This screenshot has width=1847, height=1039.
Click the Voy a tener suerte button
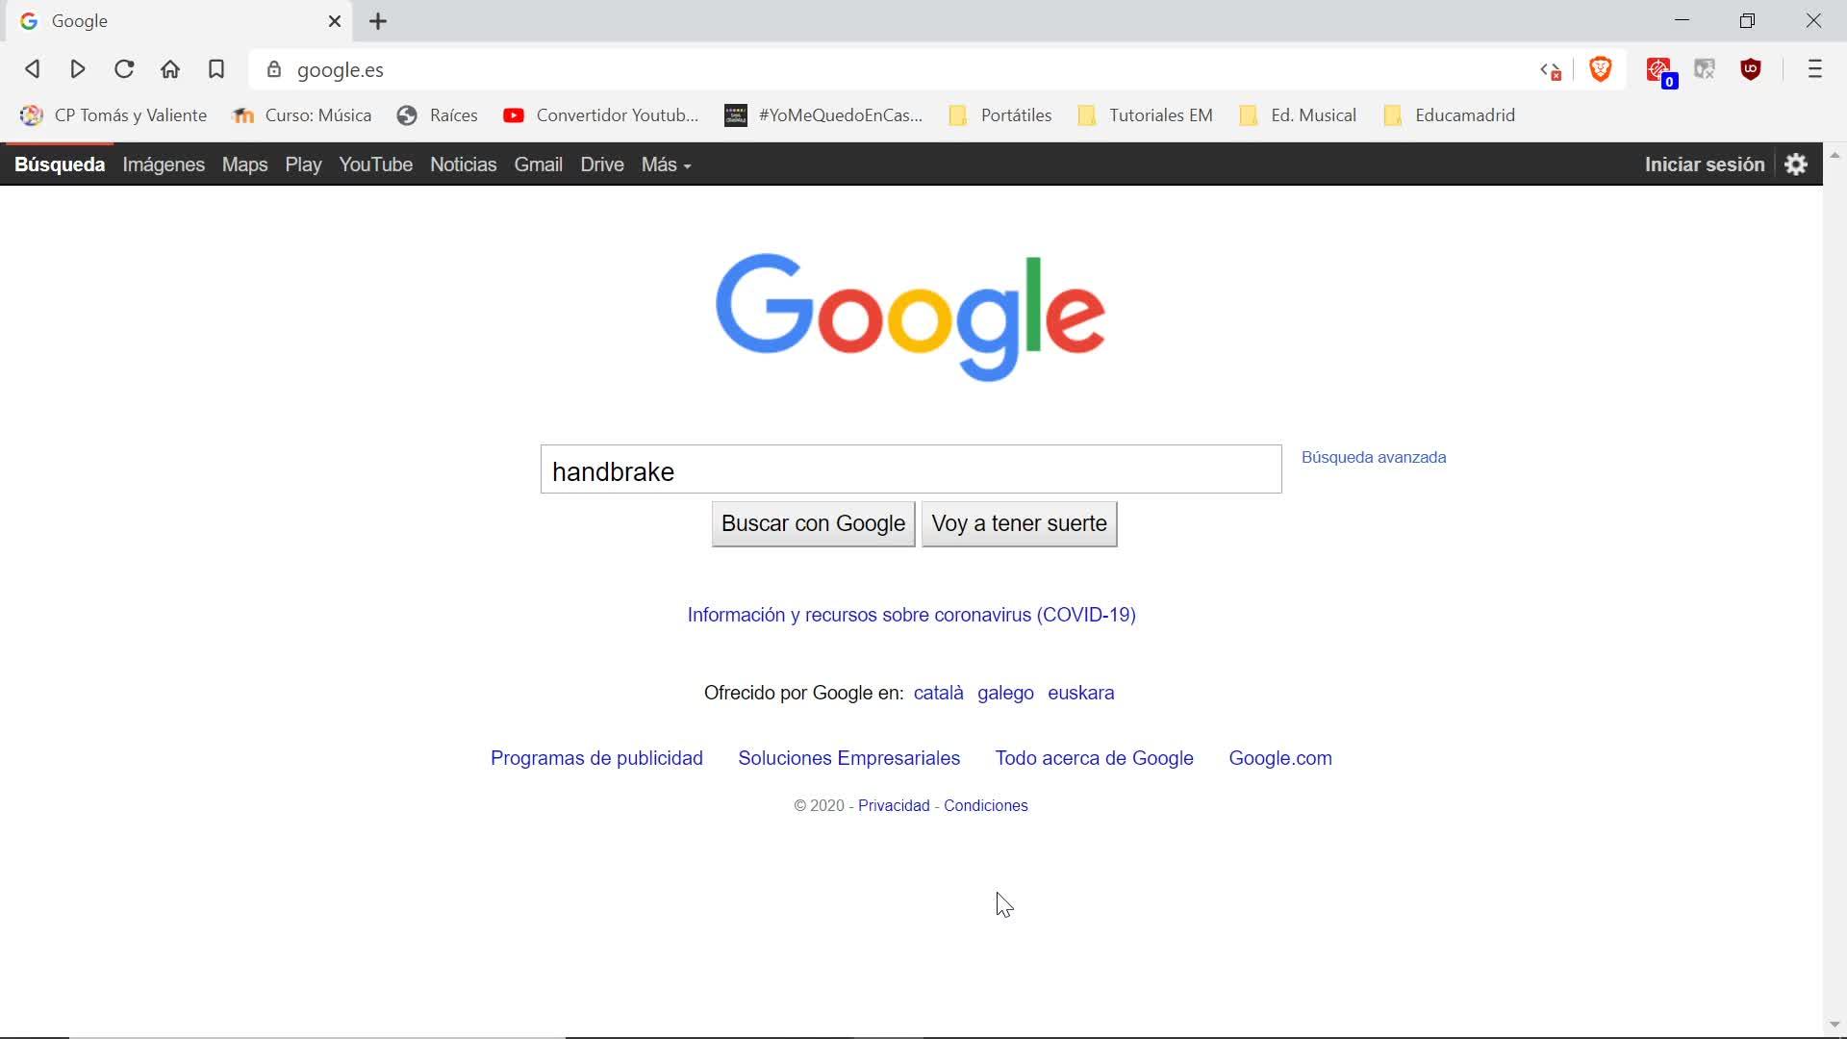click(1019, 523)
